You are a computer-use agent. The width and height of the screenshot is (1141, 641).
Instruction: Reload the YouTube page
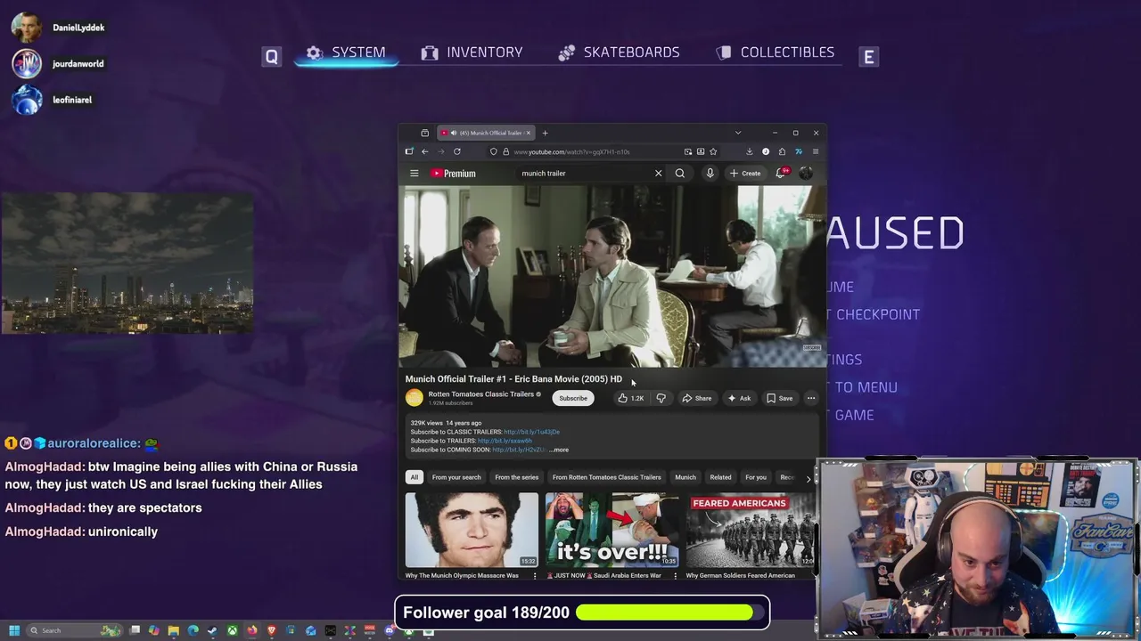tap(457, 151)
